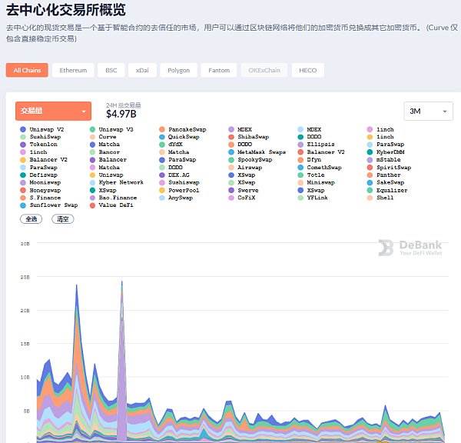
Task: Click the S.Finance color dot
Action: (x=23, y=198)
